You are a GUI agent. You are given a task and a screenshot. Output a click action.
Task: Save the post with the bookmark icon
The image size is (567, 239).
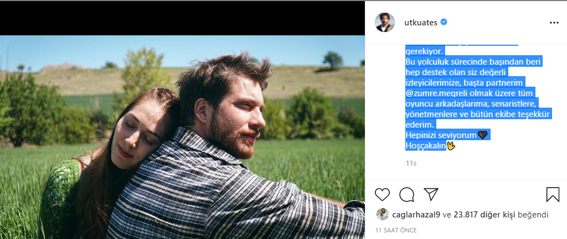pyautogui.click(x=553, y=194)
